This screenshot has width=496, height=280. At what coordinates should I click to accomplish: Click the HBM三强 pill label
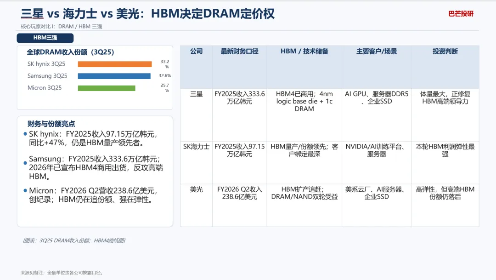(x=45, y=38)
